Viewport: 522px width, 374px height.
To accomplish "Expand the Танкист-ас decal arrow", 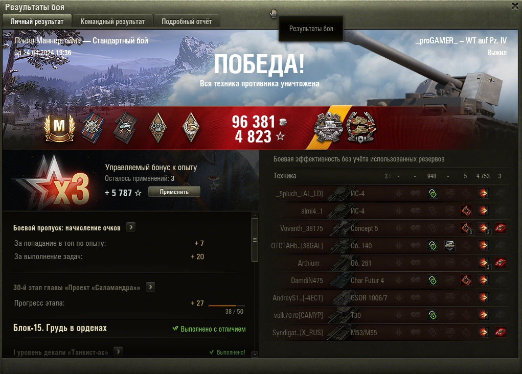I will (118, 352).
